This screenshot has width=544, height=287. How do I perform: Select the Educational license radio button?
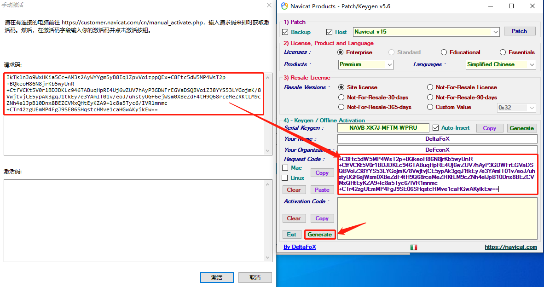point(444,52)
